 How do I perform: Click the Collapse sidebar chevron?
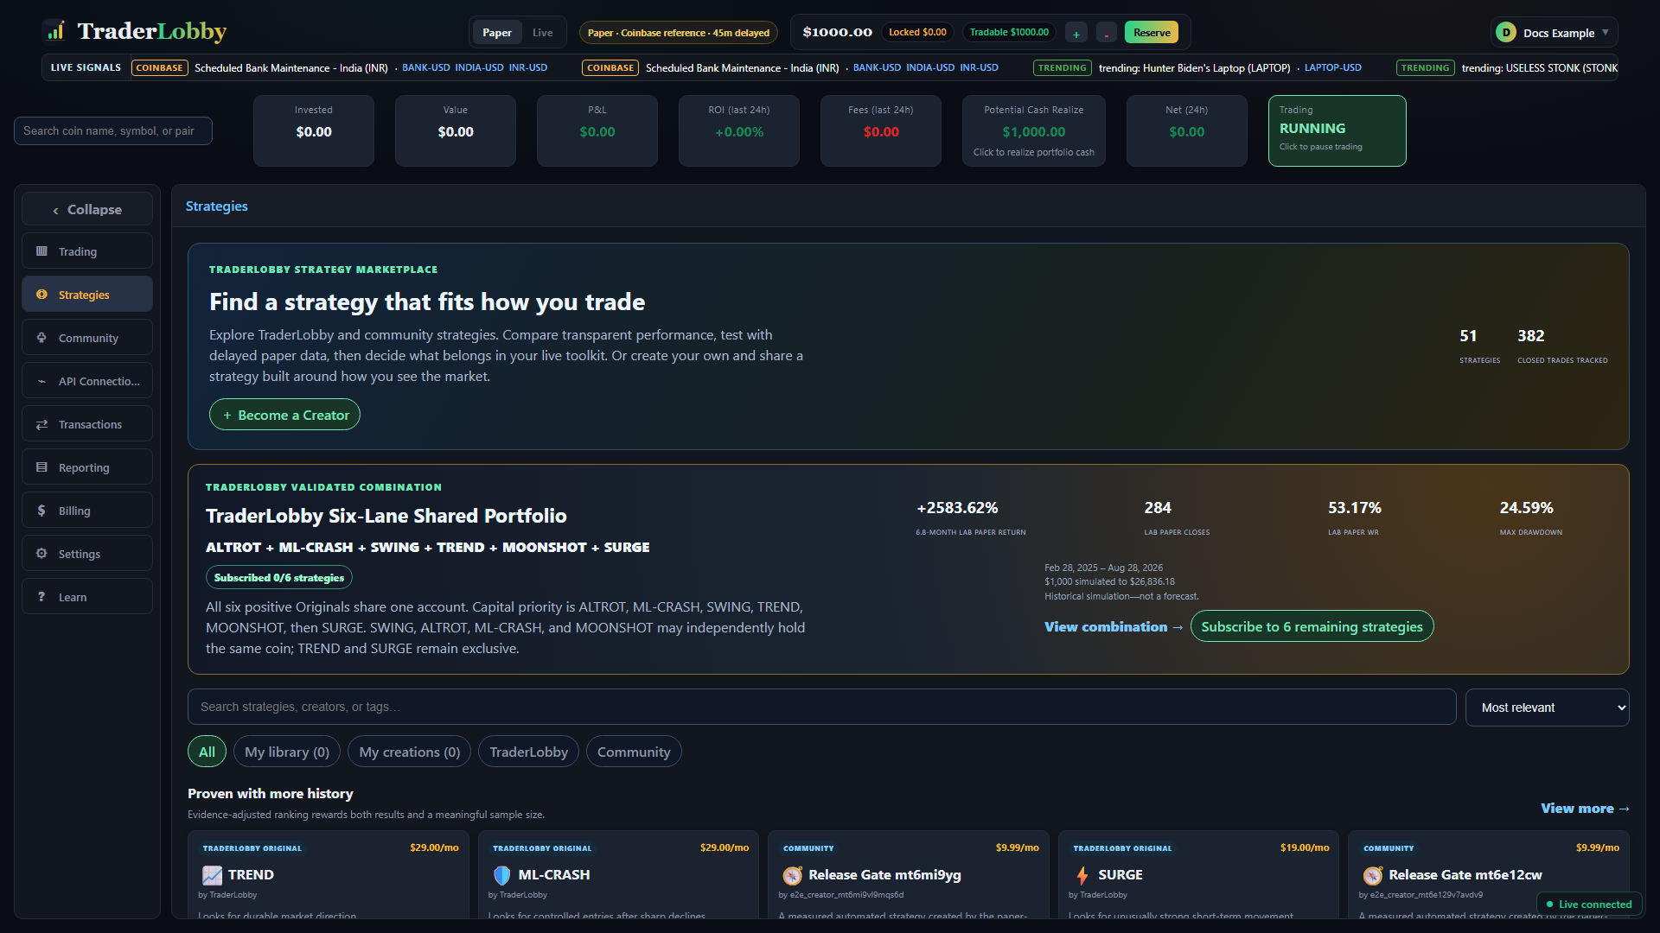coord(56,210)
